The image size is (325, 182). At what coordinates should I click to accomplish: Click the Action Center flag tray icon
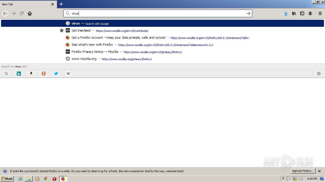(289, 179)
